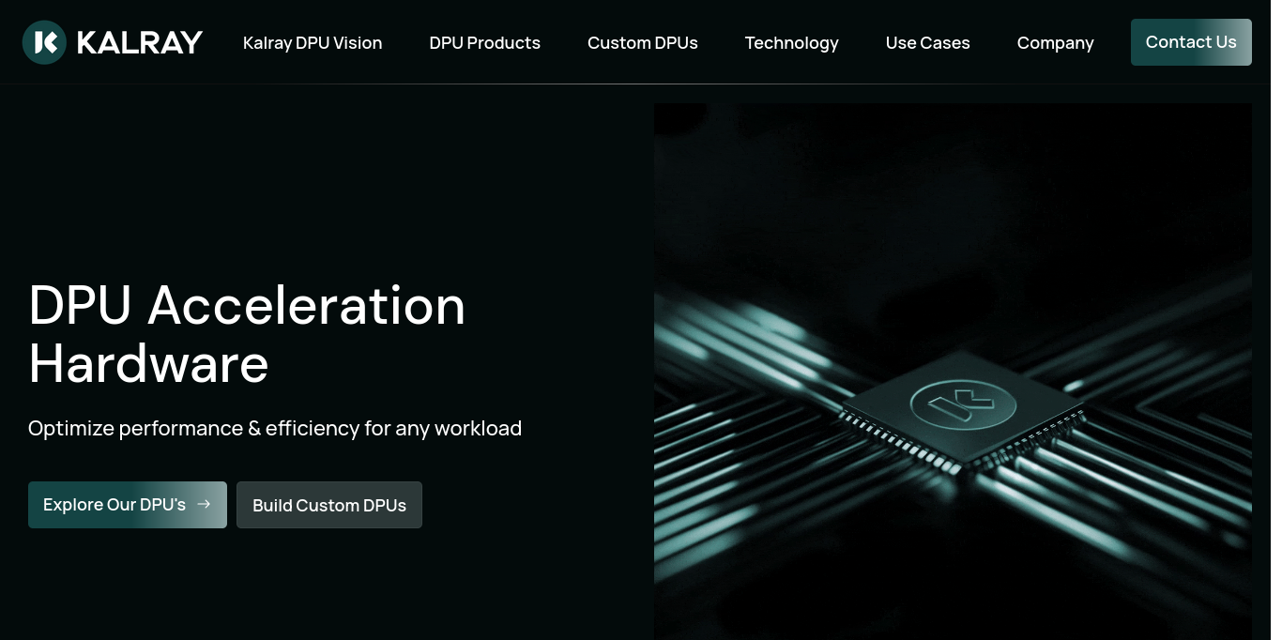This screenshot has width=1282, height=640.
Task: Click Build Custom DPUs button
Action: point(329,505)
